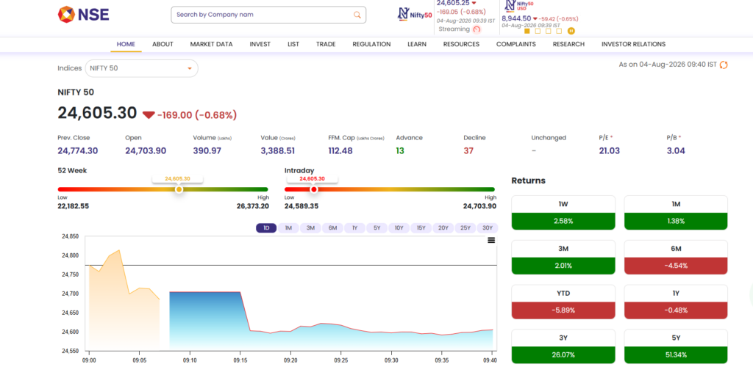Screen dimensions: 753x375
Task: Open the chart hamburger menu
Action: (491, 240)
